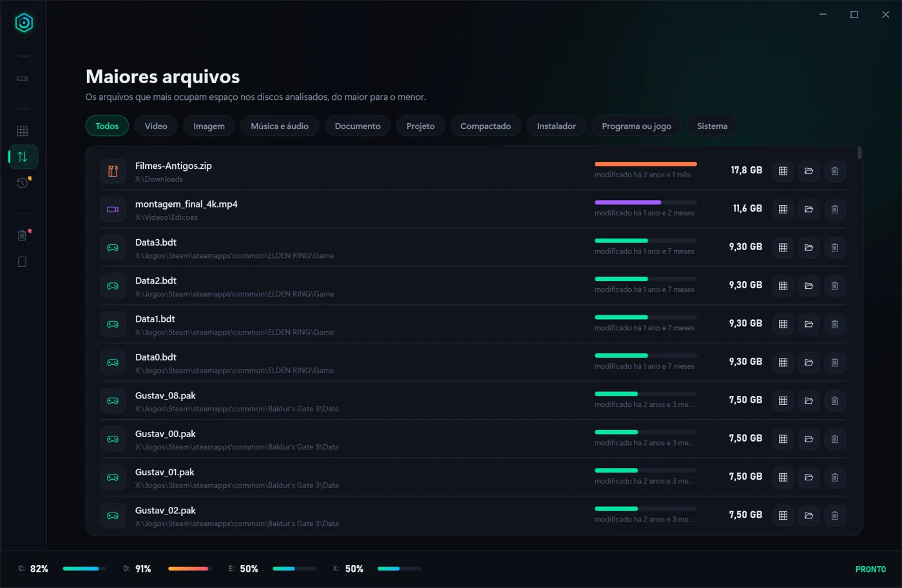Delete Data2.bdt with trash icon

point(834,286)
